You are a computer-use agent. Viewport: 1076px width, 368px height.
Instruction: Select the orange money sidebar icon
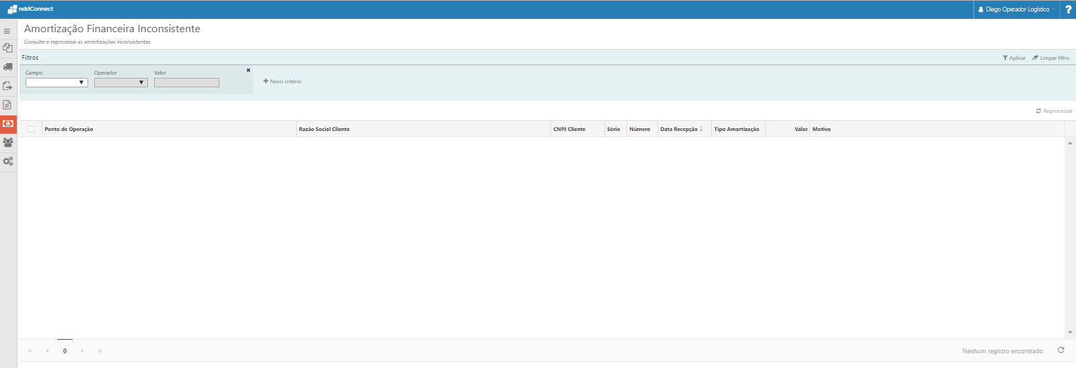(8, 124)
